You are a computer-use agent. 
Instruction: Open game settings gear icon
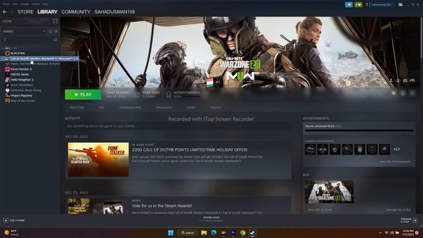point(394,93)
